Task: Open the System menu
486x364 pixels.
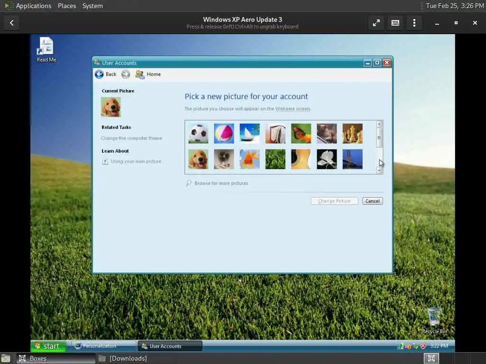Action: pos(93,6)
